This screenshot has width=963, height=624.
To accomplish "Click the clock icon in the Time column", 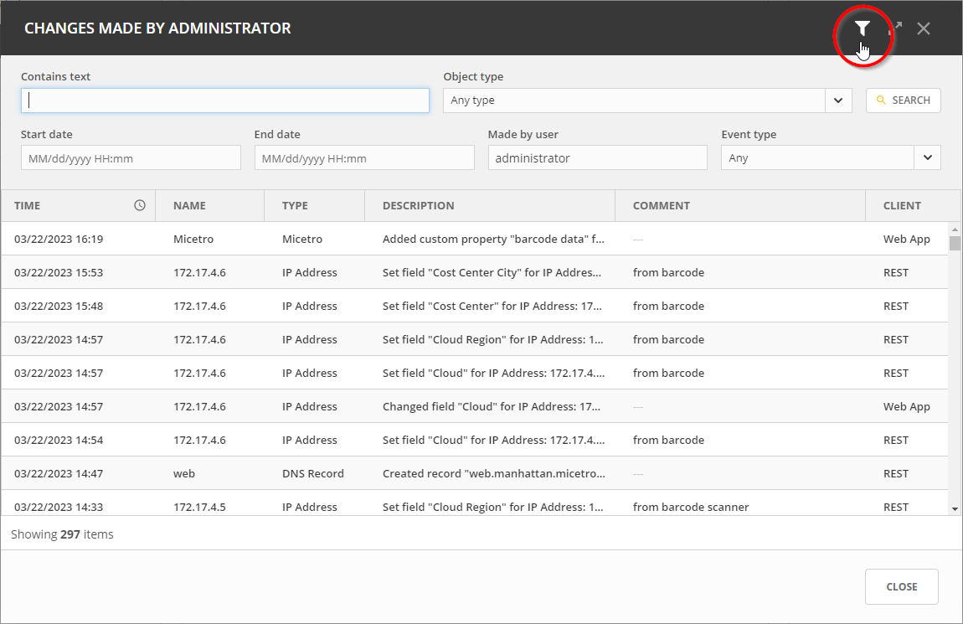I will tap(140, 205).
